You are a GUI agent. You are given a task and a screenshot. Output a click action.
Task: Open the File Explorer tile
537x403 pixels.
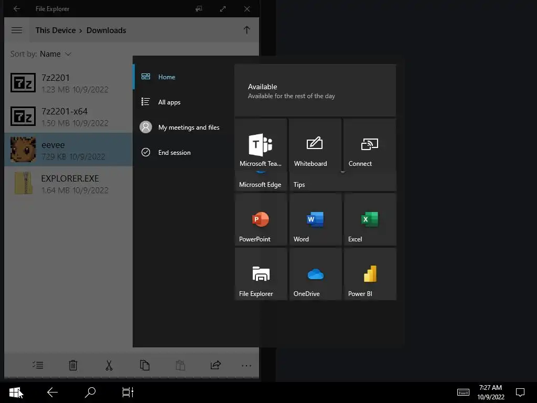pyautogui.click(x=261, y=274)
